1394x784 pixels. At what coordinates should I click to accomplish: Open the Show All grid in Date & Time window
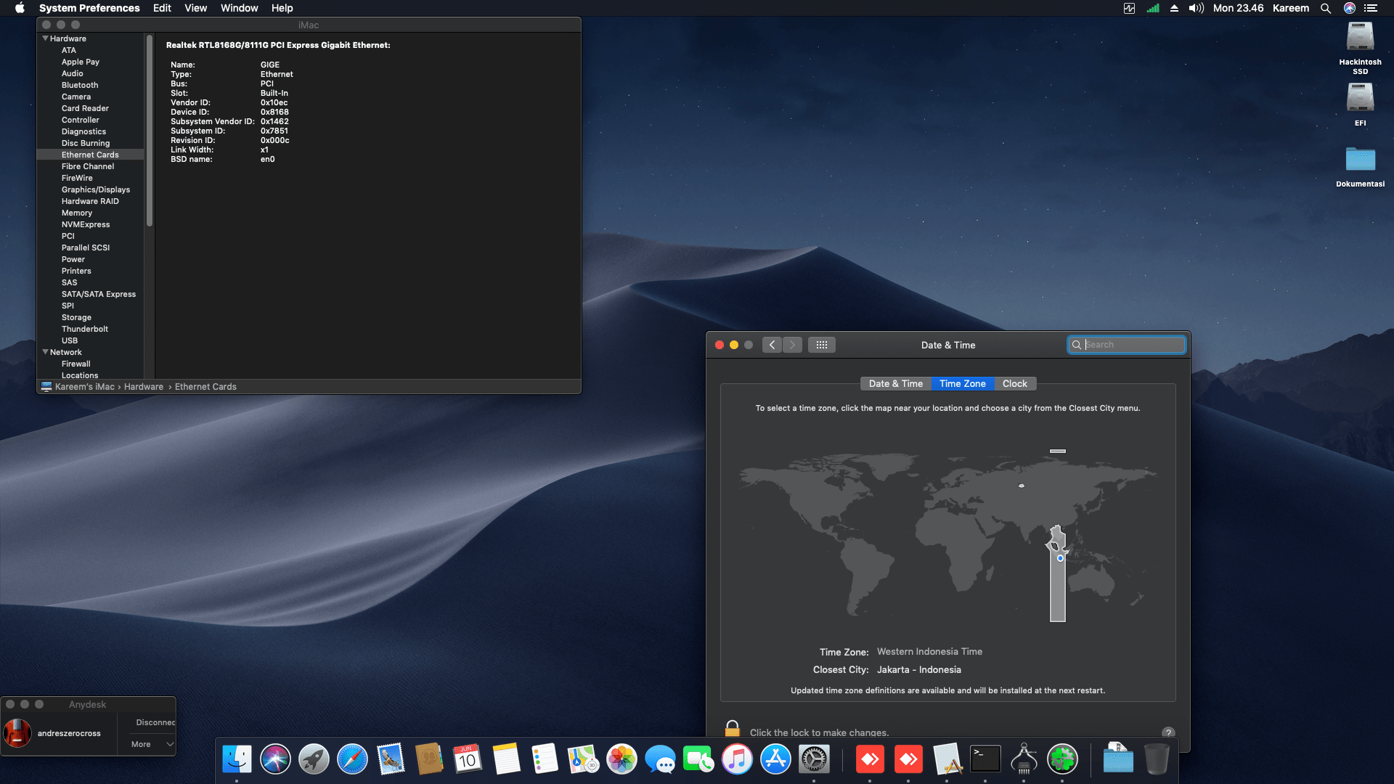(822, 345)
